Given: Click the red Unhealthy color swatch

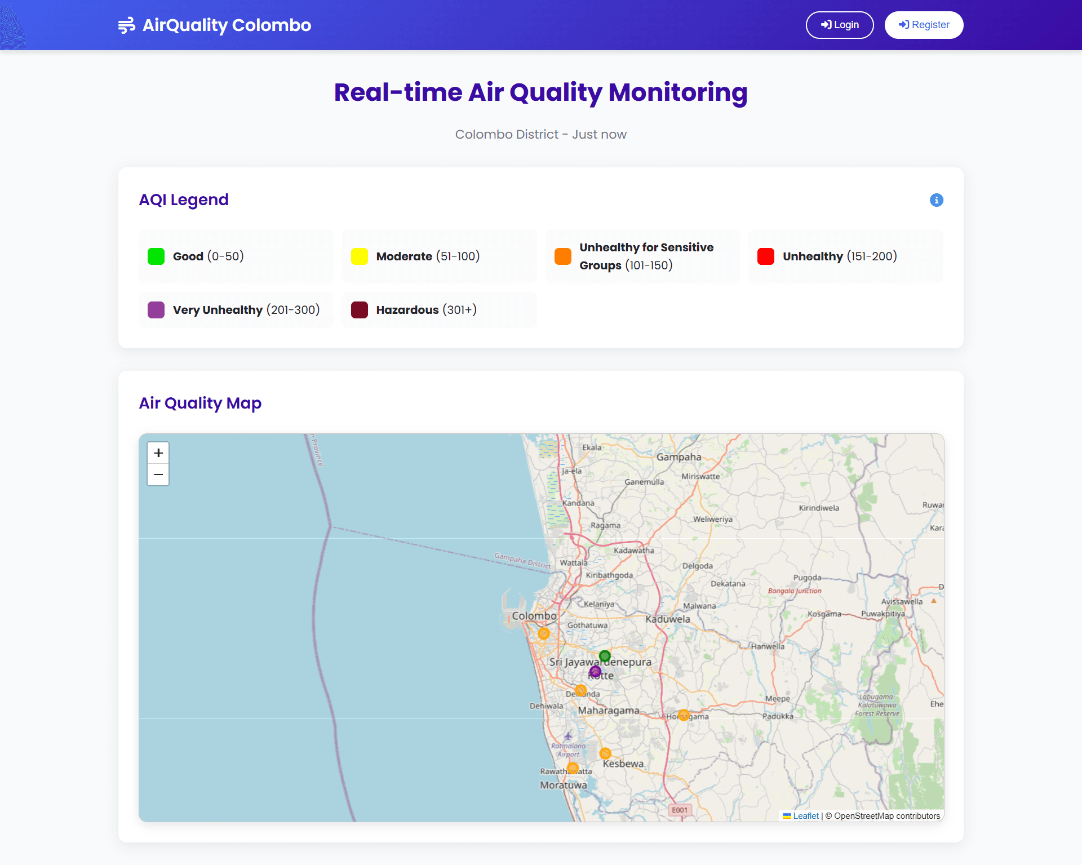Looking at the screenshot, I should (x=766, y=256).
